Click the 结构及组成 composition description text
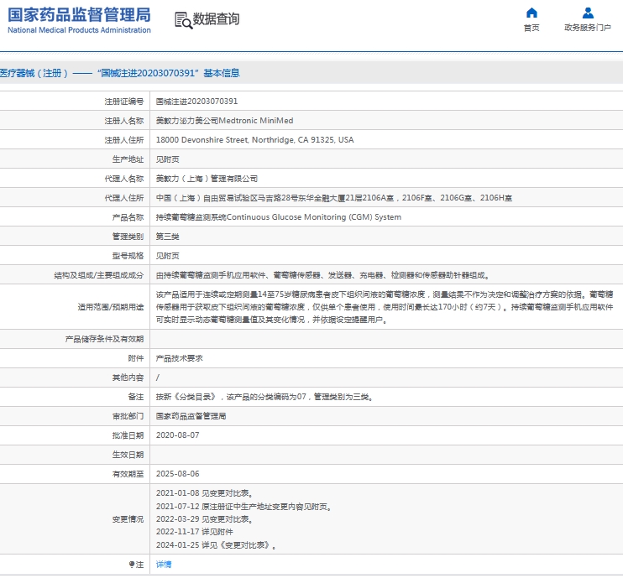Viewport: 623px width, 578px height. click(322, 275)
